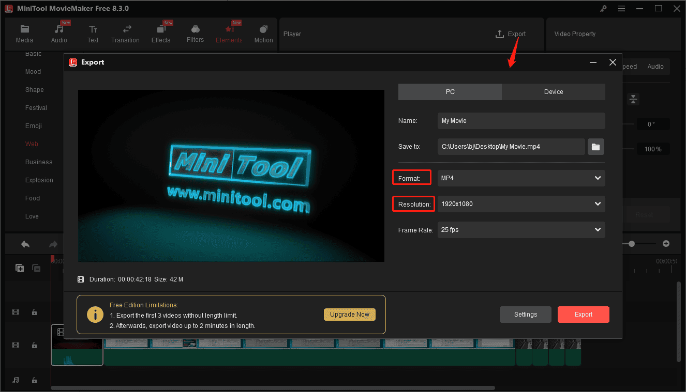Click the Redo arrow in timeline toolbar
Viewport: 686px width, 392px height.
click(x=53, y=244)
